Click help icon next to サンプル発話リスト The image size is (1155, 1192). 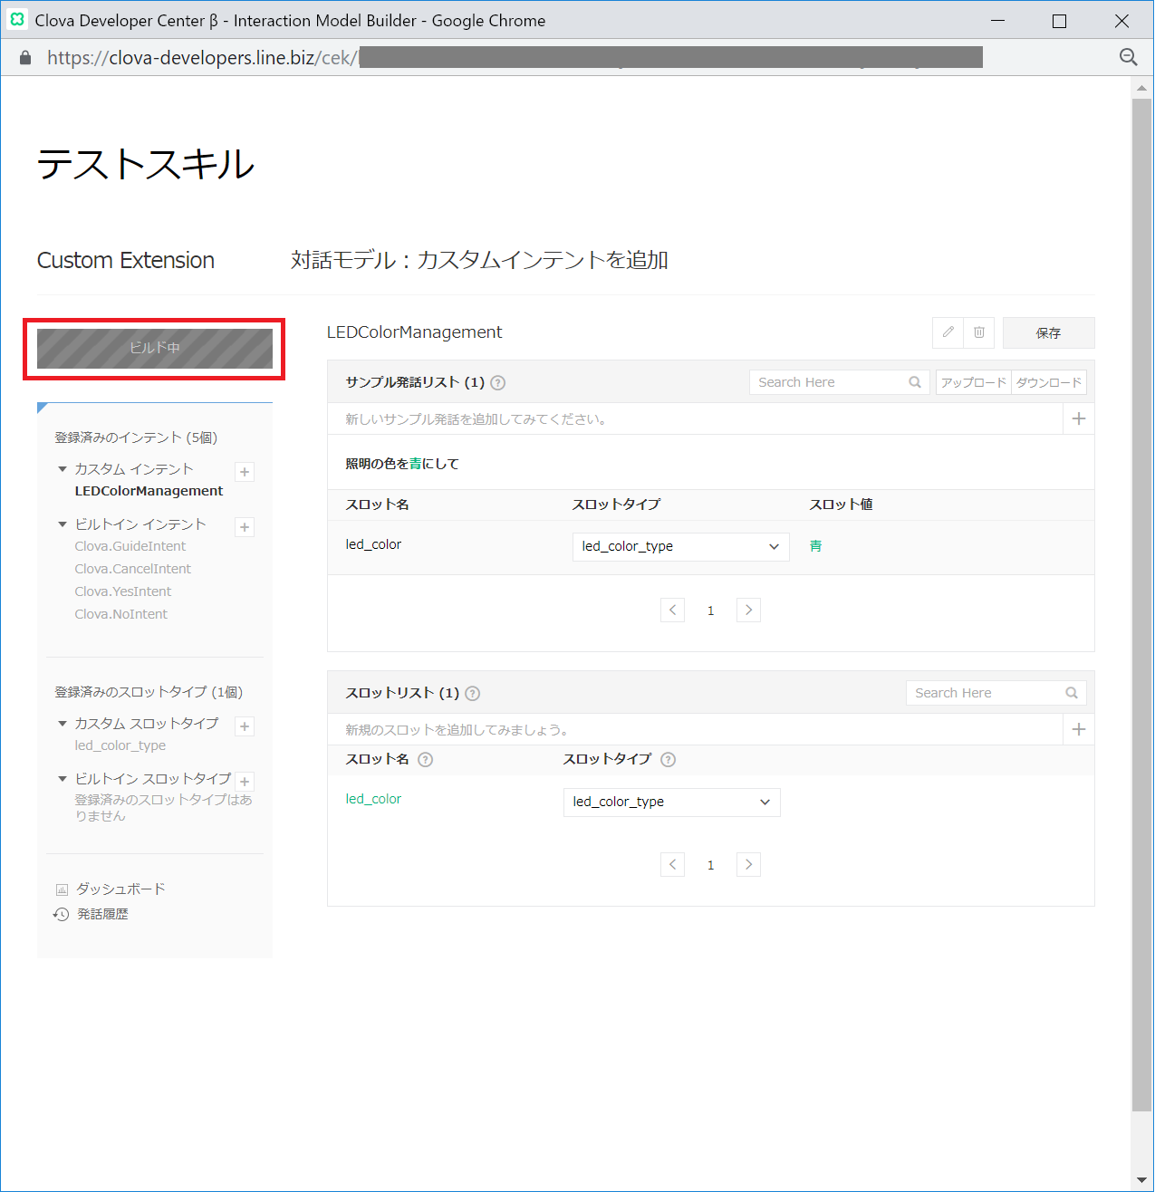pyautogui.click(x=497, y=383)
